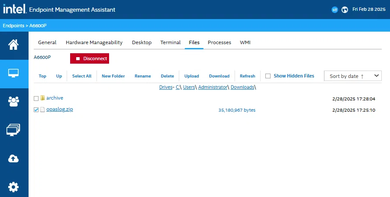Enable Show Hidden Files checkbox
This screenshot has height=197, width=390.
[268, 76]
